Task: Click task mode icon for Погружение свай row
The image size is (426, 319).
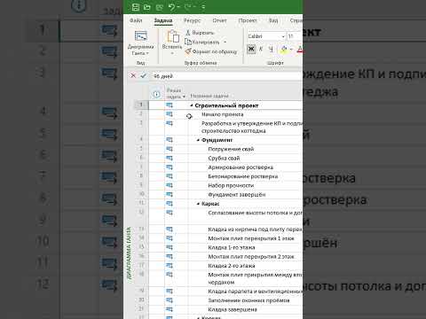Action: coord(170,149)
